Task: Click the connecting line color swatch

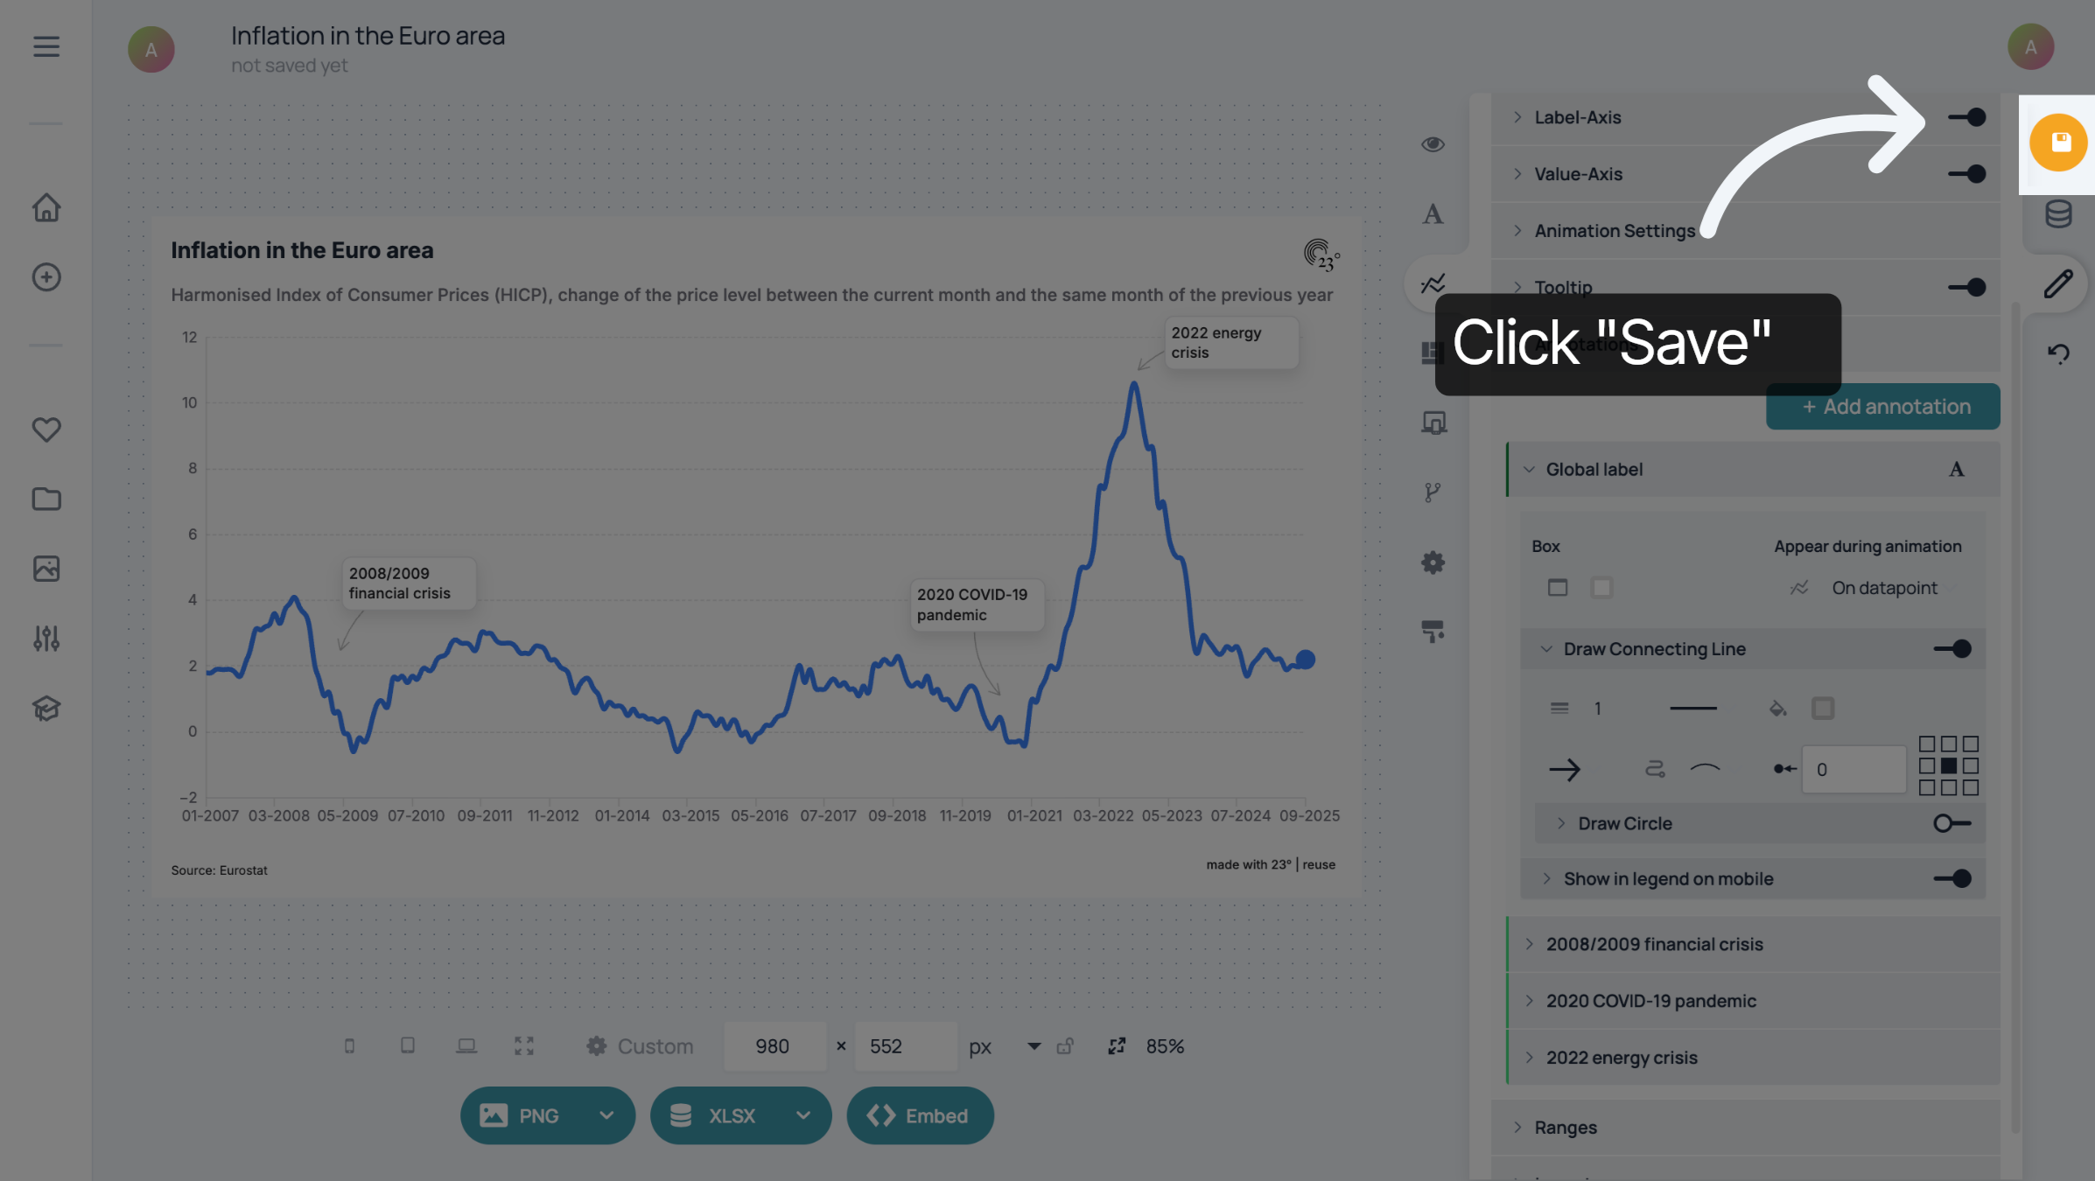Action: [1823, 709]
